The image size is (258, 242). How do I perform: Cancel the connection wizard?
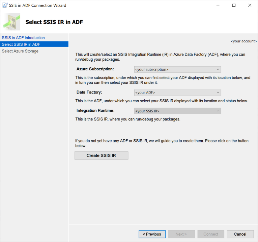(x=240, y=234)
